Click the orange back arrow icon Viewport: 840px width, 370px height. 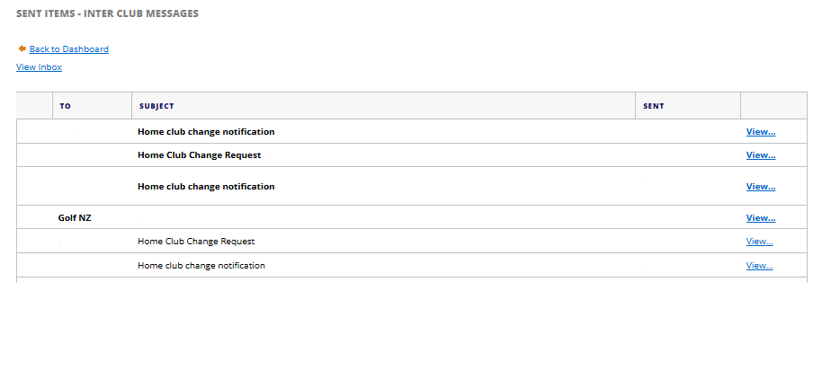click(x=22, y=48)
